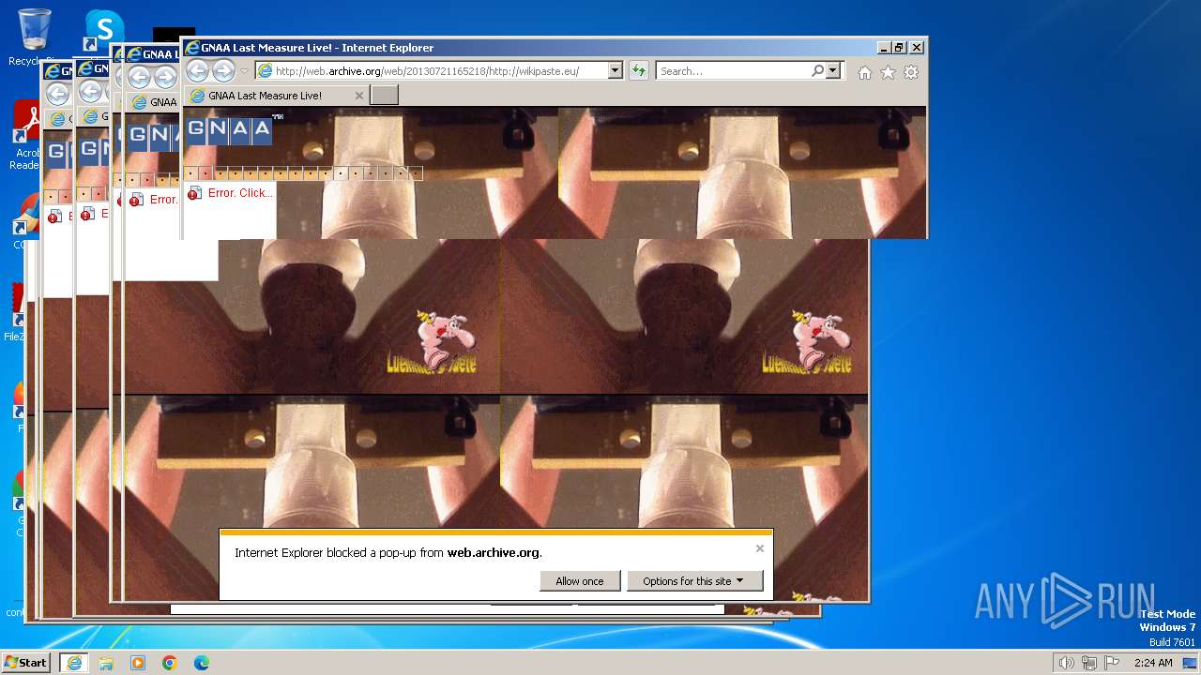The width and height of the screenshot is (1201, 675).
Task: Close the front Internet Explorer window
Action: click(x=917, y=48)
